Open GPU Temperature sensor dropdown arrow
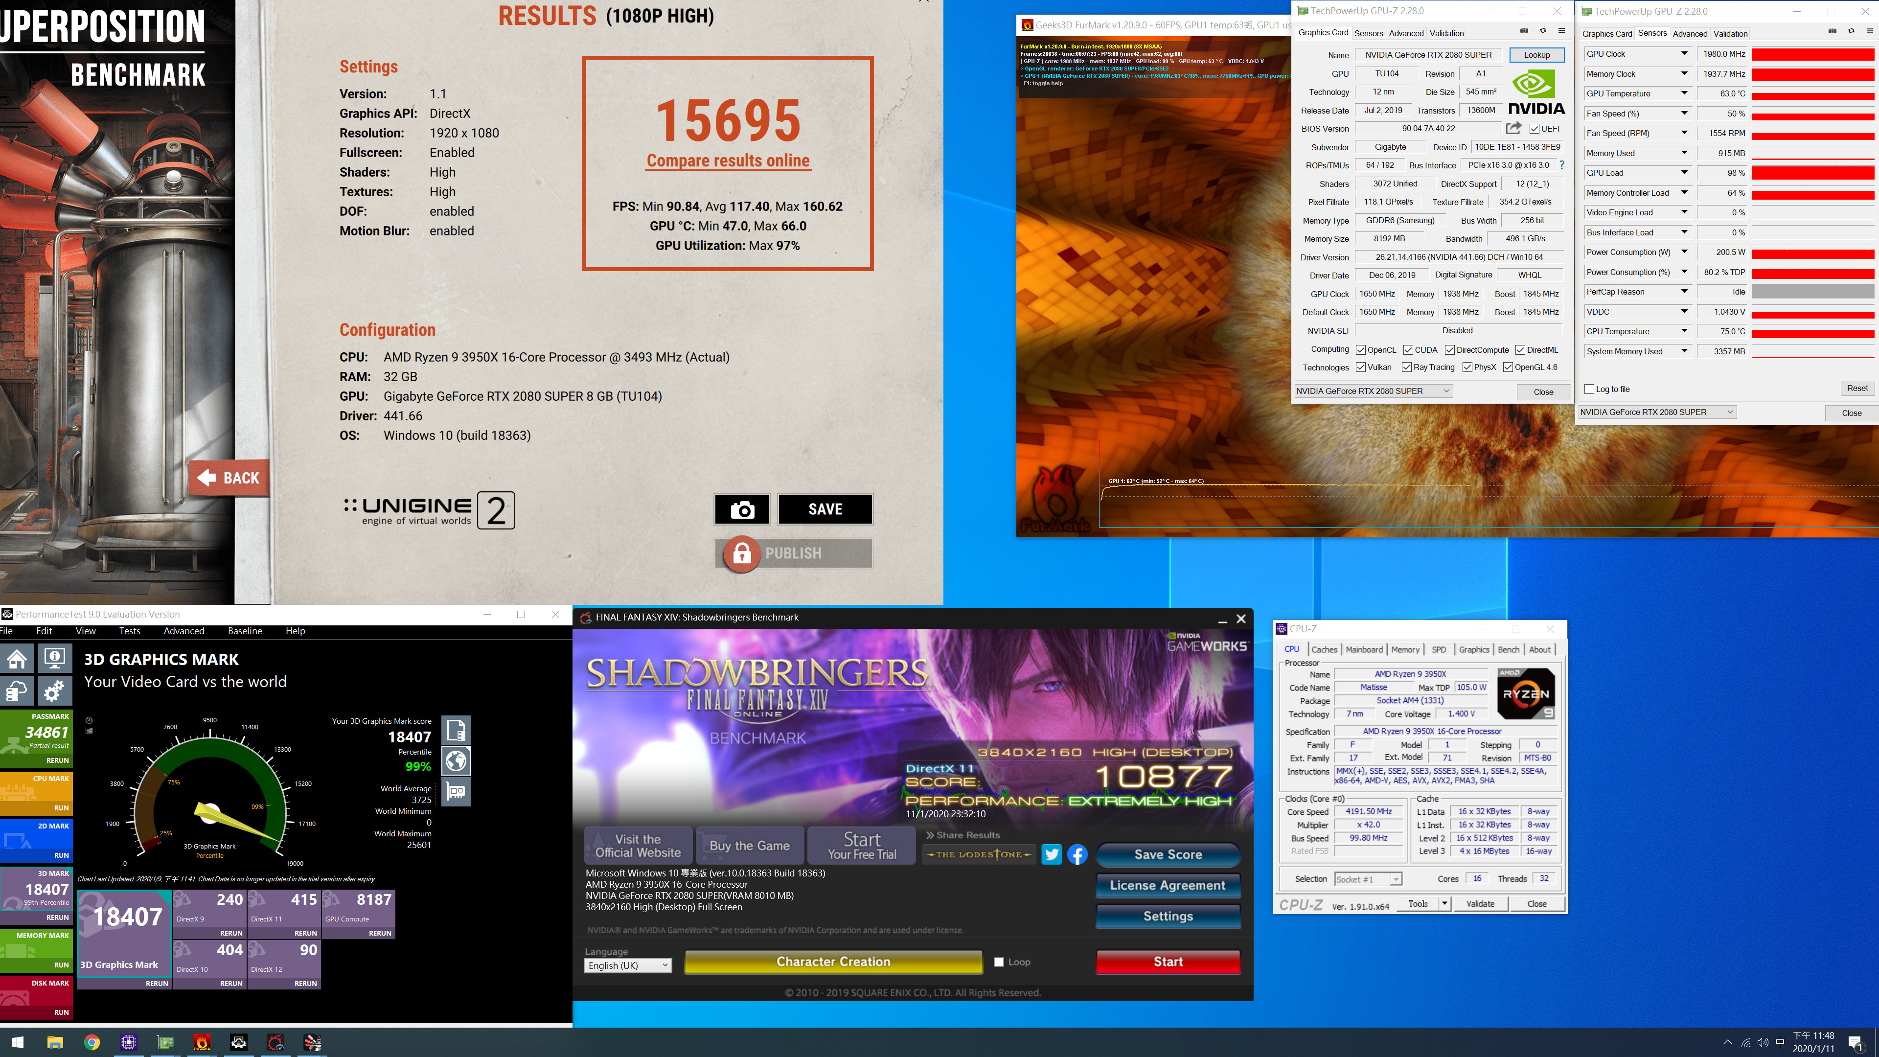This screenshot has height=1057, width=1879. [x=1684, y=93]
